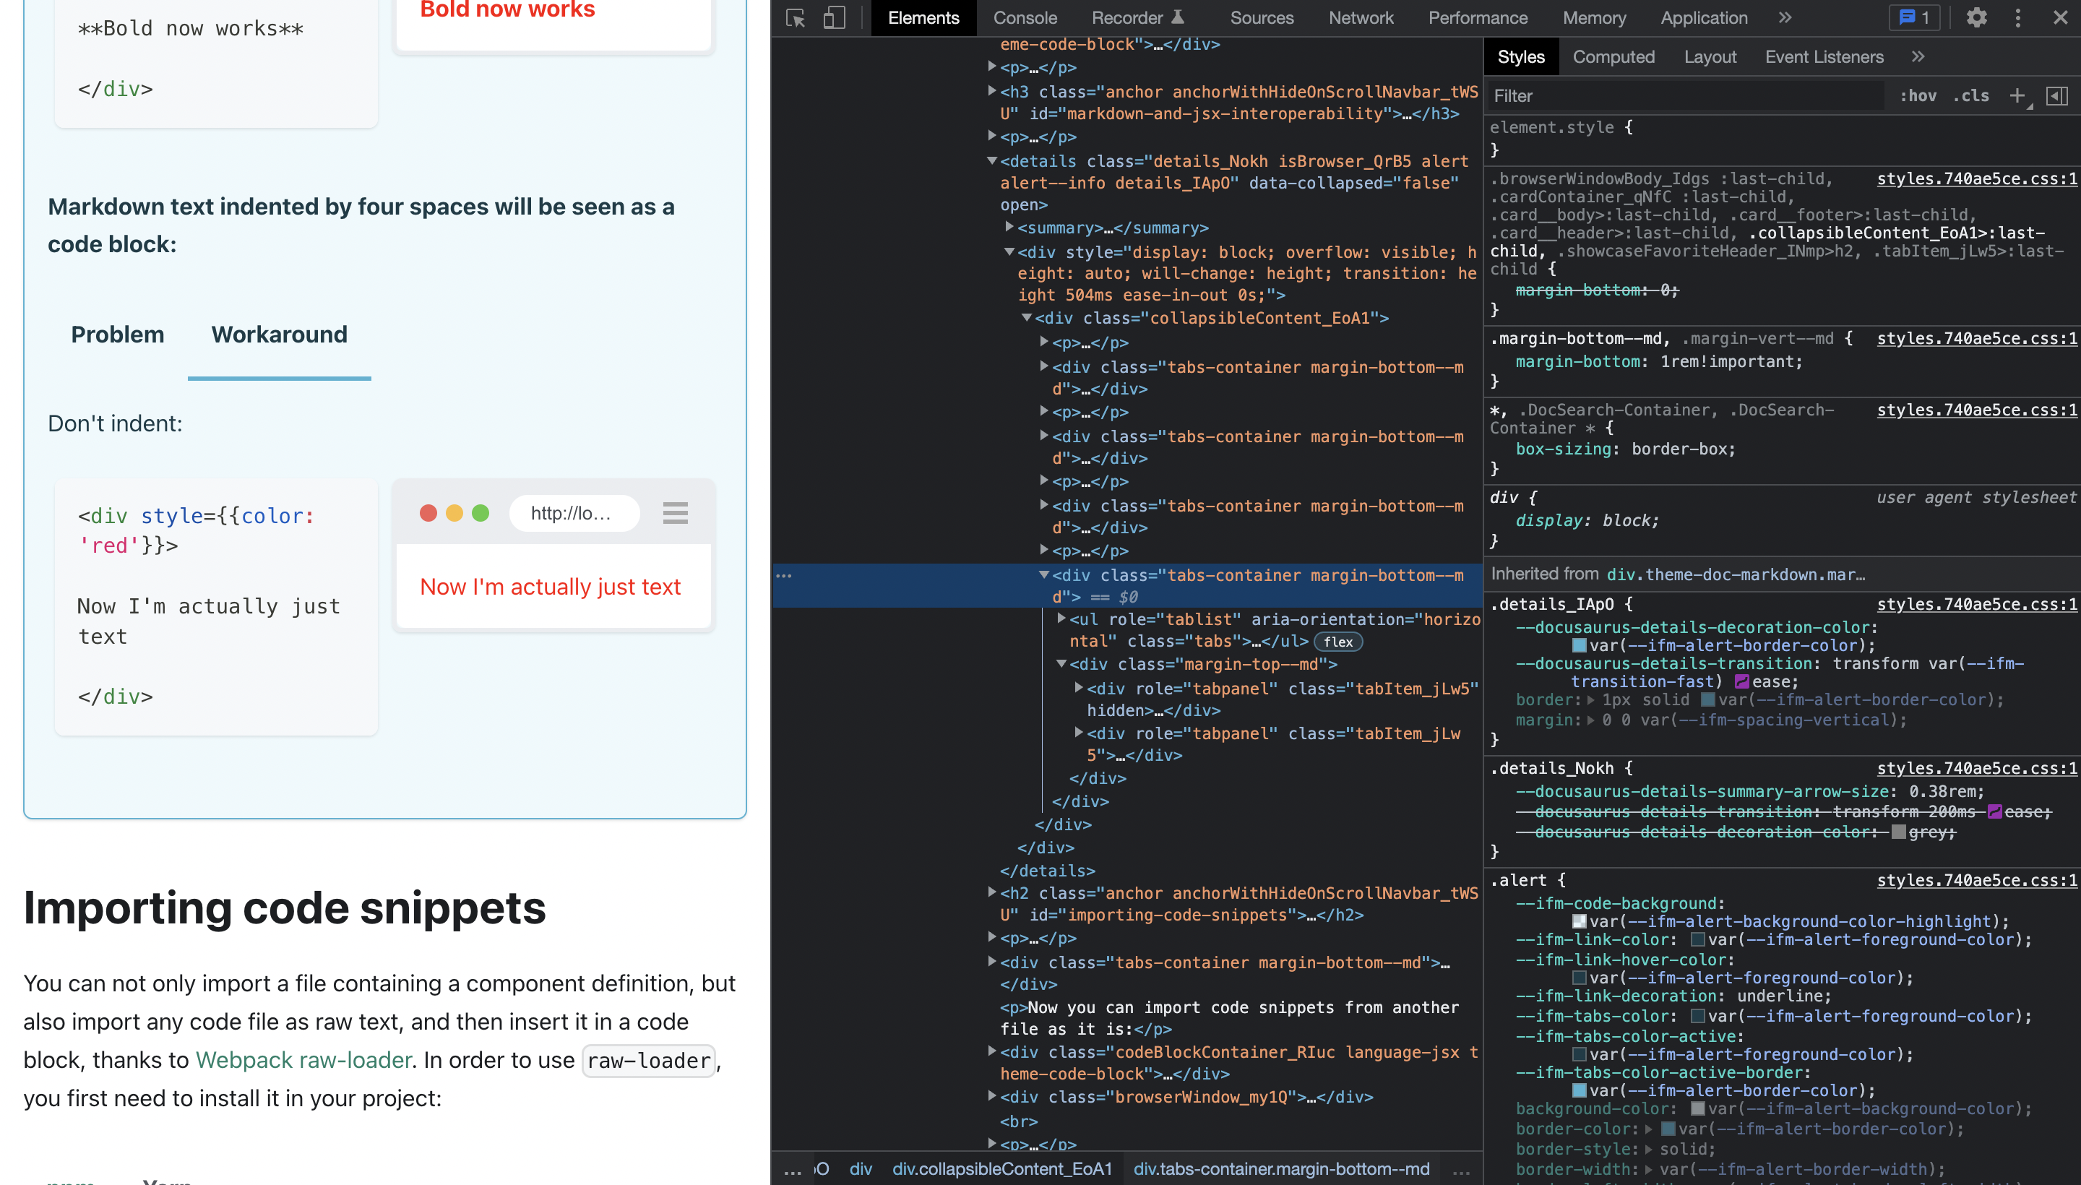Screen dimensions: 2081x1185
Task: Open the Computed styles tab
Action: pyautogui.click(x=1613, y=57)
